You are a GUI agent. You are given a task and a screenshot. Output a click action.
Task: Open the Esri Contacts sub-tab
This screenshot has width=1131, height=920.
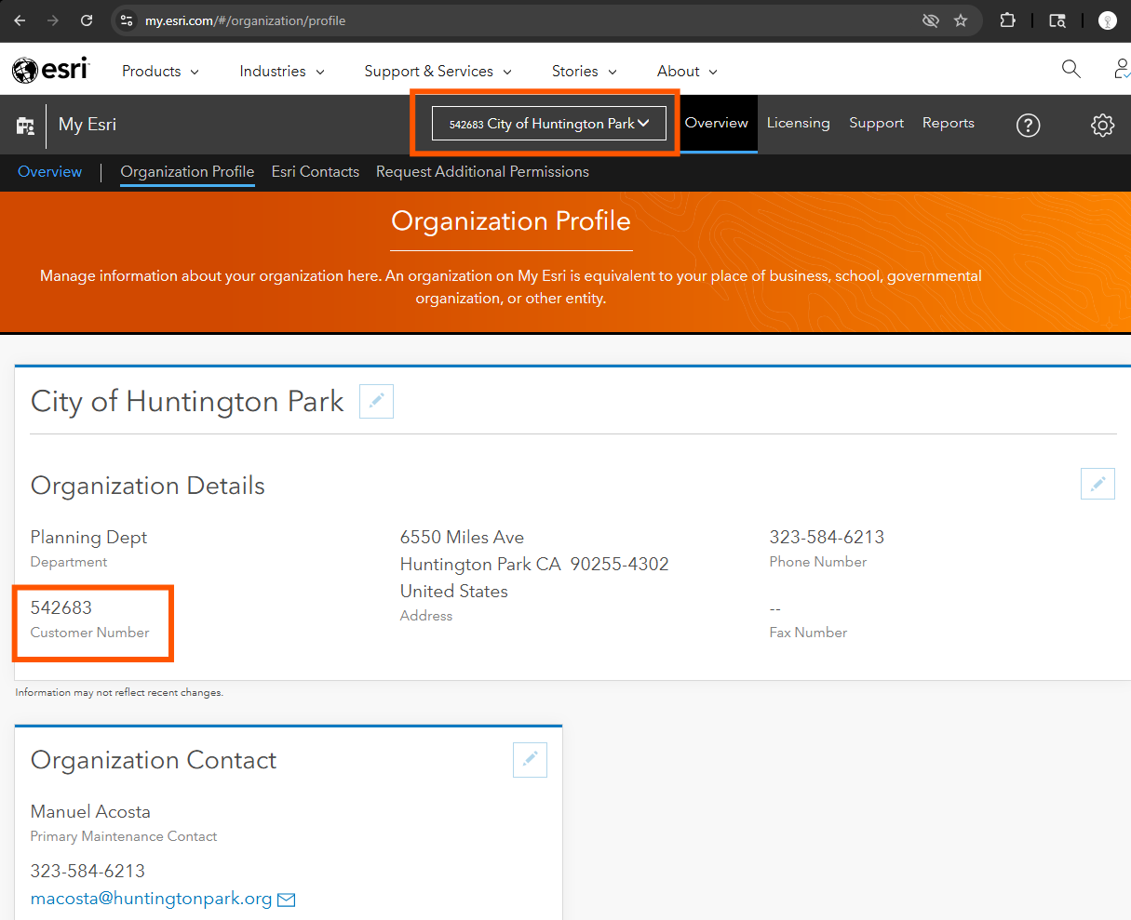[316, 171]
